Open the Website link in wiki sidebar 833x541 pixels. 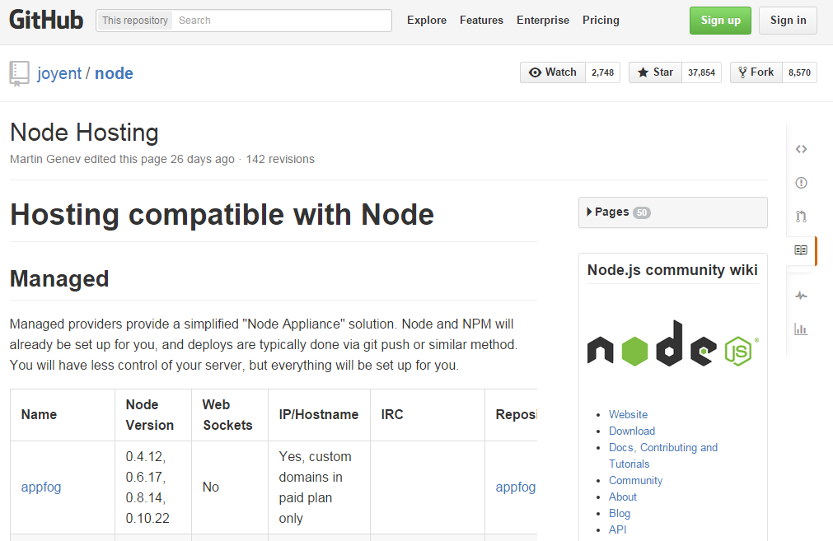(628, 415)
